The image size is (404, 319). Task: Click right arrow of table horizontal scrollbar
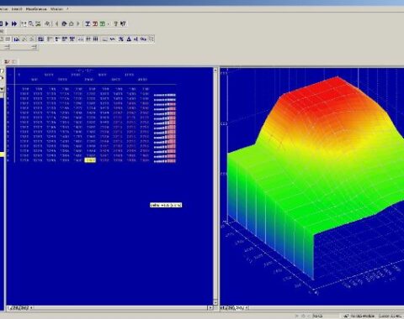(210, 308)
